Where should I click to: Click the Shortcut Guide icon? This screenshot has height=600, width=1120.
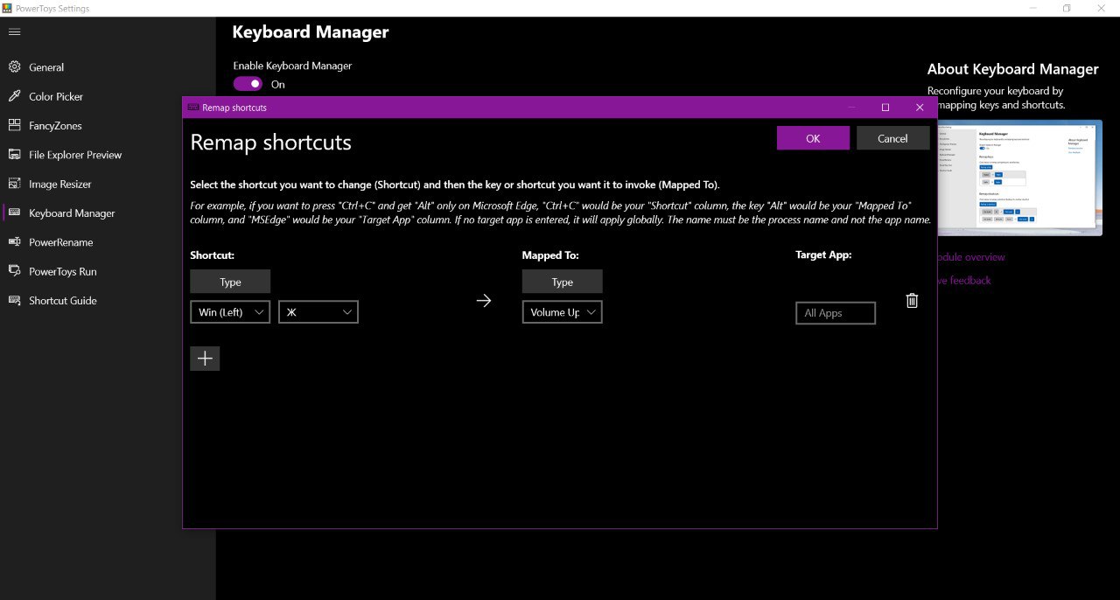pos(14,300)
